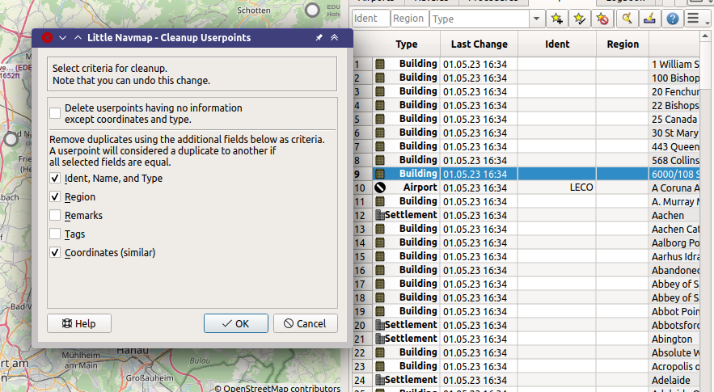Click the LECO ident cell

(557, 188)
